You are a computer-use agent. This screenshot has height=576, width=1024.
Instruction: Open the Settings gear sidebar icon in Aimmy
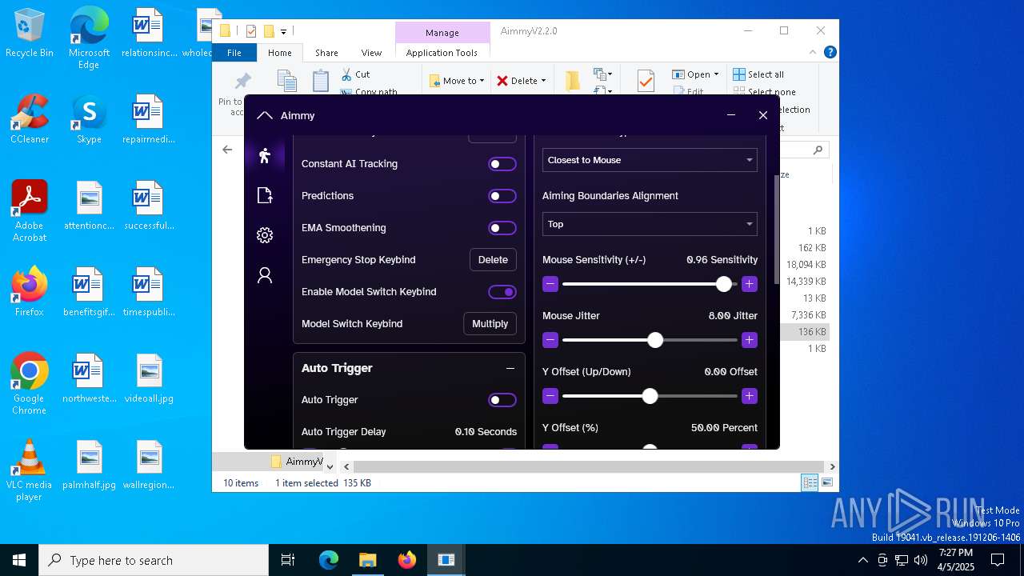pyautogui.click(x=265, y=235)
